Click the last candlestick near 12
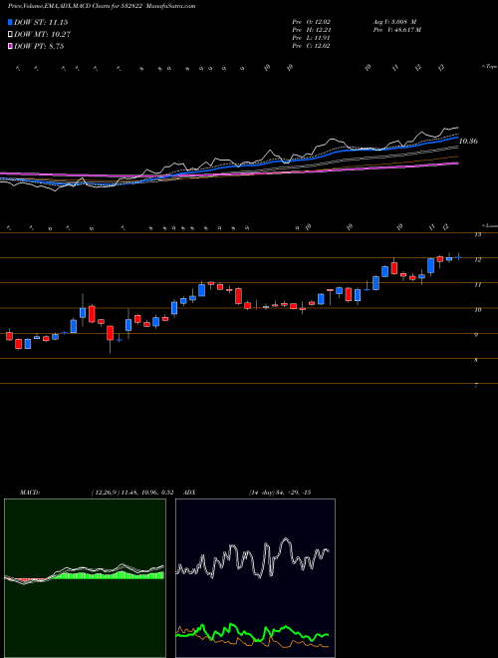Image resolution: width=498 pixels, height=658 pixels. pyautogui.click(x=458, y=257)
